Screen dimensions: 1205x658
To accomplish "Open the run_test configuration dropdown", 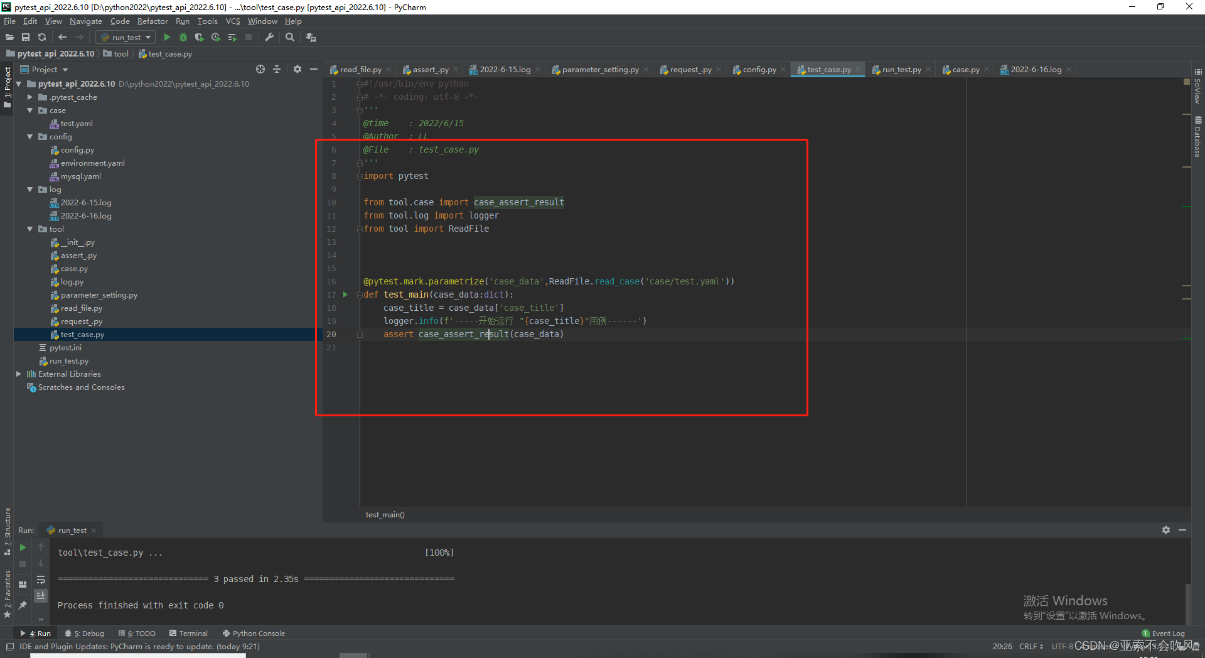I will tap(126, 38).
